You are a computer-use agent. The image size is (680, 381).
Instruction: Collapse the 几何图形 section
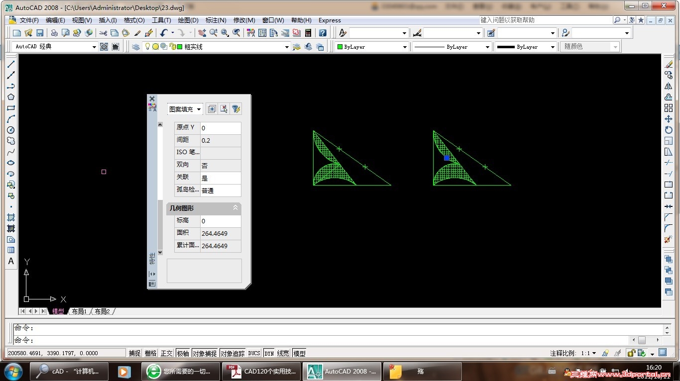tap(235, 208)
